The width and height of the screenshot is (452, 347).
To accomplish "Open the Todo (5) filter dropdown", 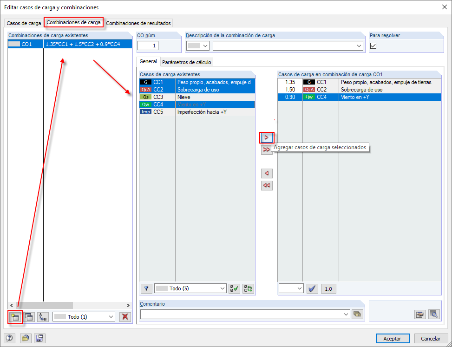I will [190, 288].
